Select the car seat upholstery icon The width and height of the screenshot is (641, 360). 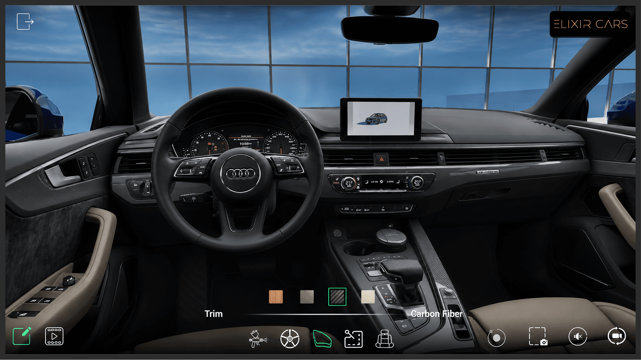pos(385,339)
